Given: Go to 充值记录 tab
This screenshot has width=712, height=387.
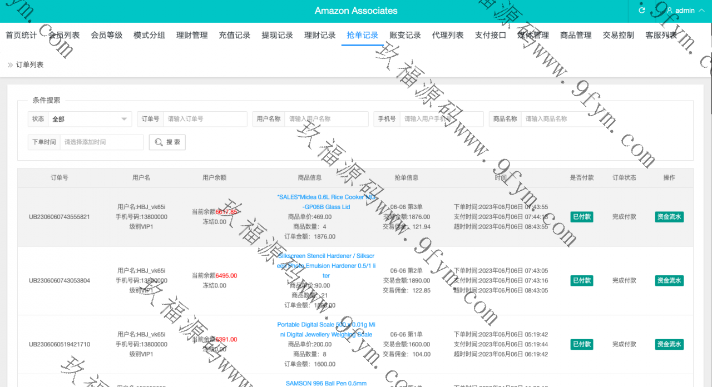Looking at the screenshot, I should tap(234, 35).
